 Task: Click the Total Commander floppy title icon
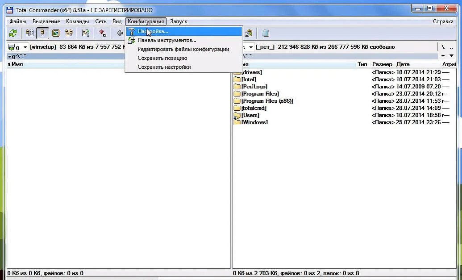tap(10, 10)
